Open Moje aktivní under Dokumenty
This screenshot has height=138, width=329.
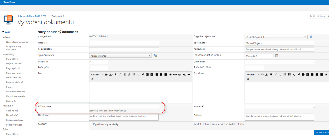[x=12, y=59]
